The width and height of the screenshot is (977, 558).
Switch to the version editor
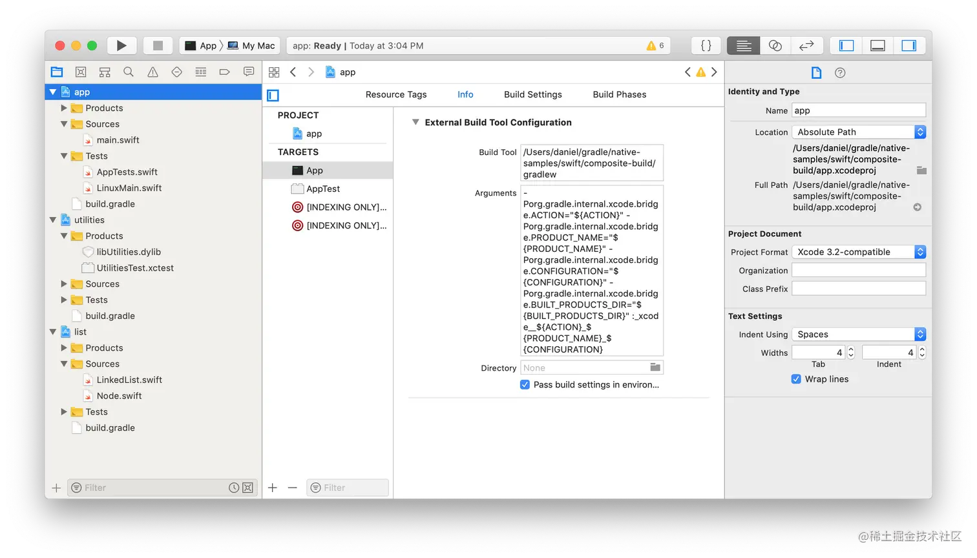click(x=806, y=45)
